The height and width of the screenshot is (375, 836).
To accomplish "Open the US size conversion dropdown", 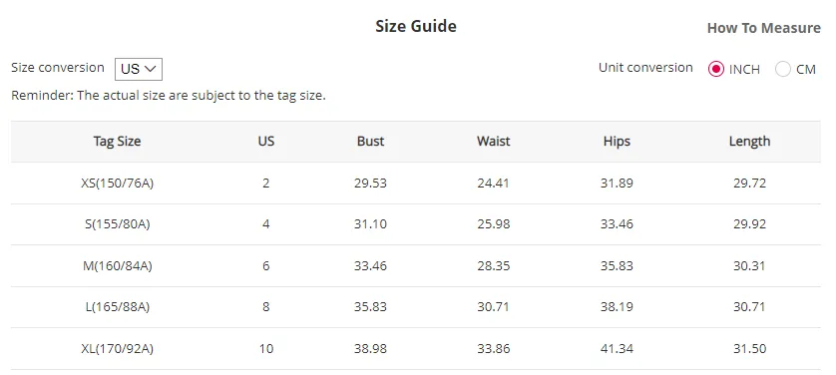I will point(139,69).
